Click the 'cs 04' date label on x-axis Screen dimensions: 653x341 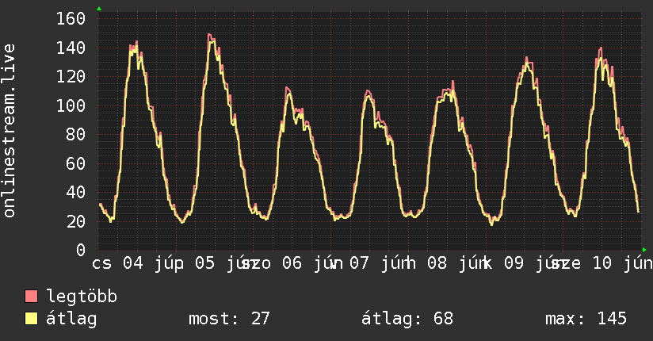[117, 263]
